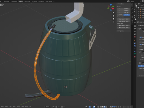
Task: Open the Game Logic workspace tab
Action: tap(27, 1)
